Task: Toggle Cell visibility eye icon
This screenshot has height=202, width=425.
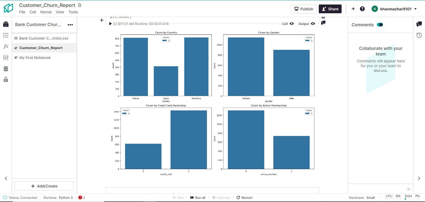Action: pos(292,24)
